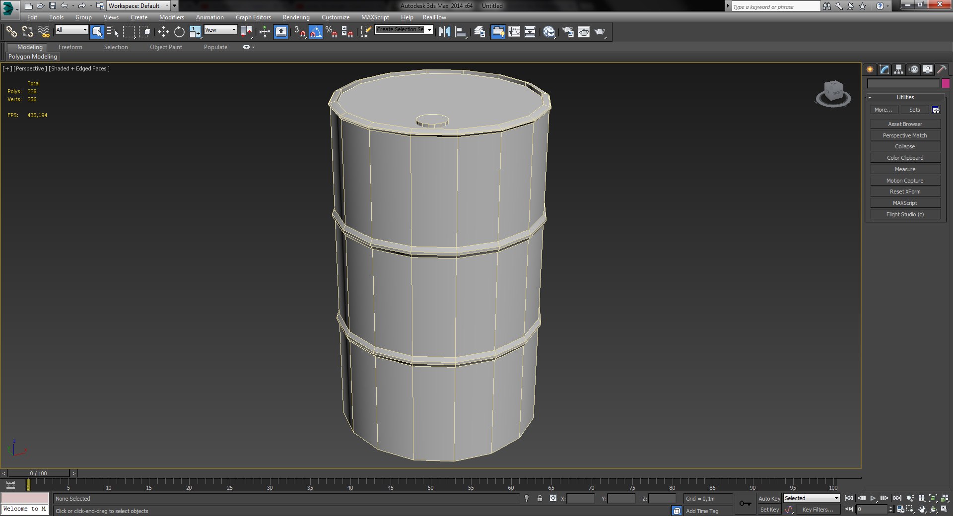
Task: Toggle the Selection Lock padlock
Action: tap(540, 499)
